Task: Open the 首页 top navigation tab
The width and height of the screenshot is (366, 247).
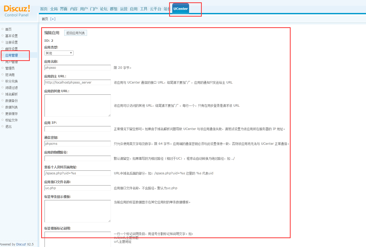Action: pyautogui.click(x=44, y=9)
